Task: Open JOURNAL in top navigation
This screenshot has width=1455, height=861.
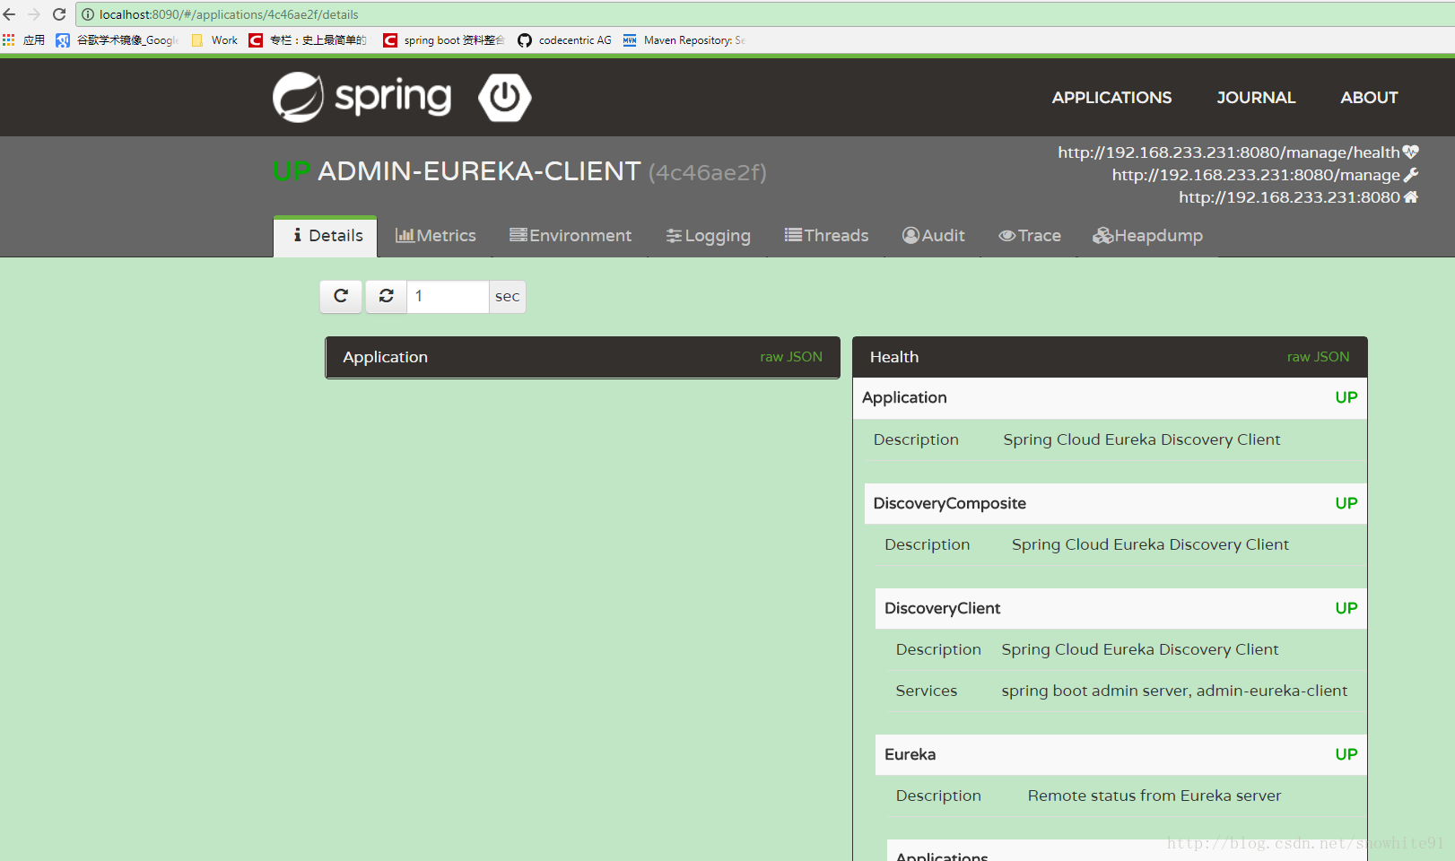Action: point(1256,98)
